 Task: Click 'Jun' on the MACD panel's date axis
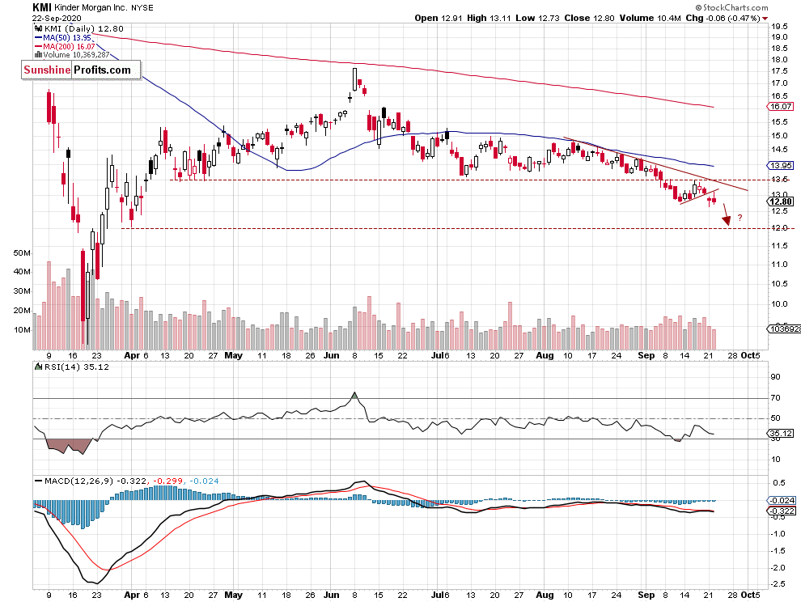click(x=331, y=595)
